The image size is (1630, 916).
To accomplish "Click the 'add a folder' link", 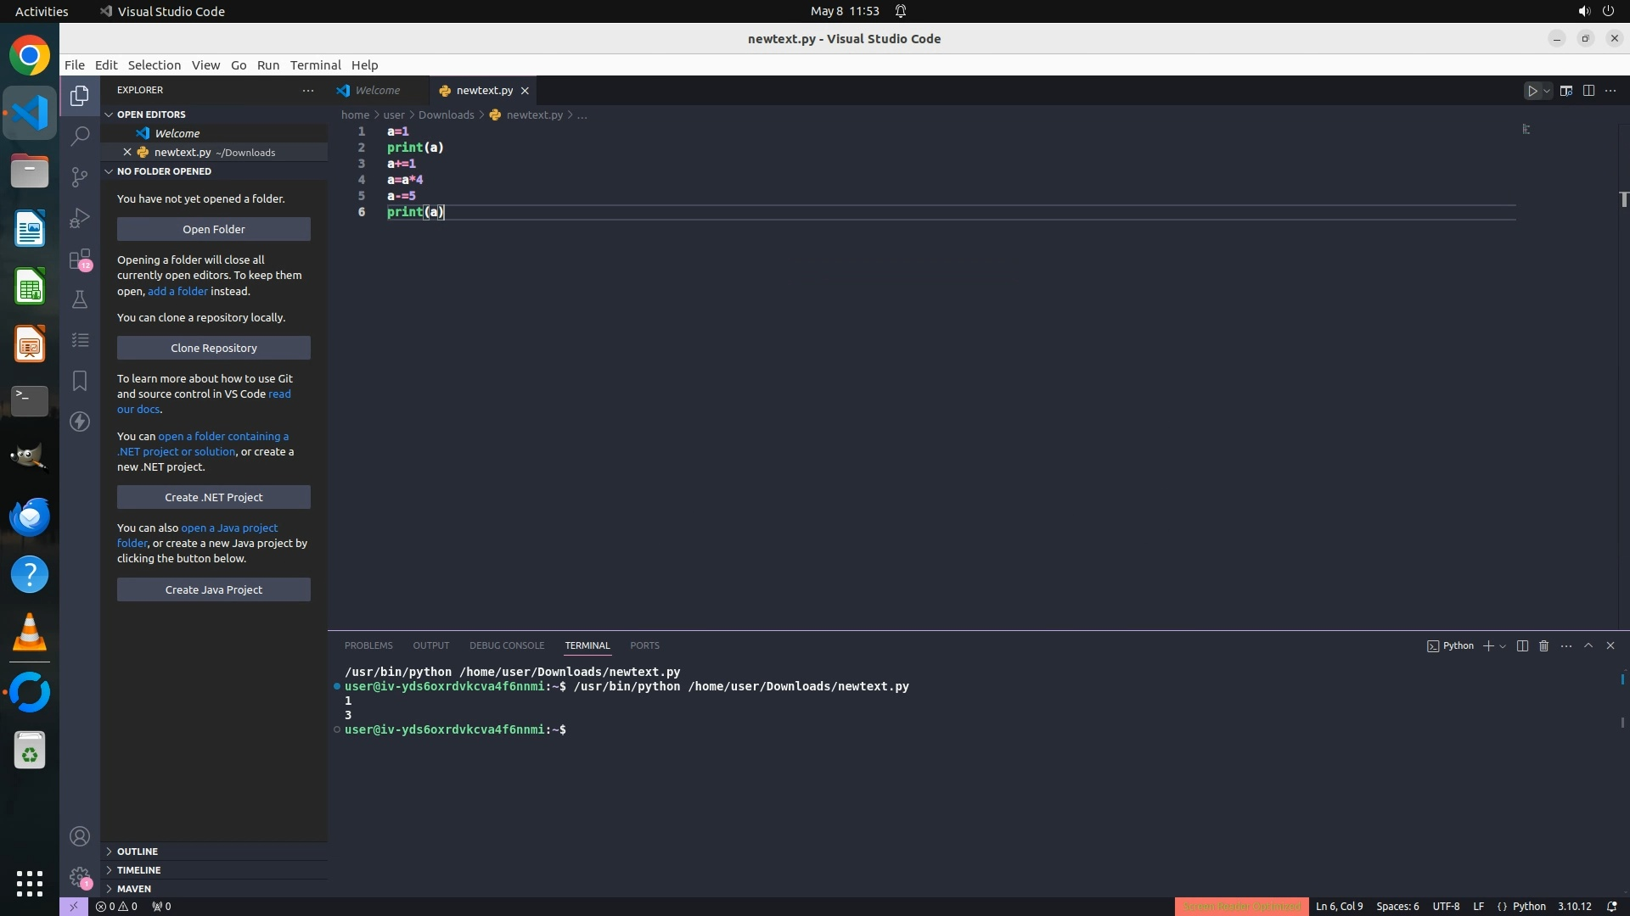I will [x=177, y=291].
